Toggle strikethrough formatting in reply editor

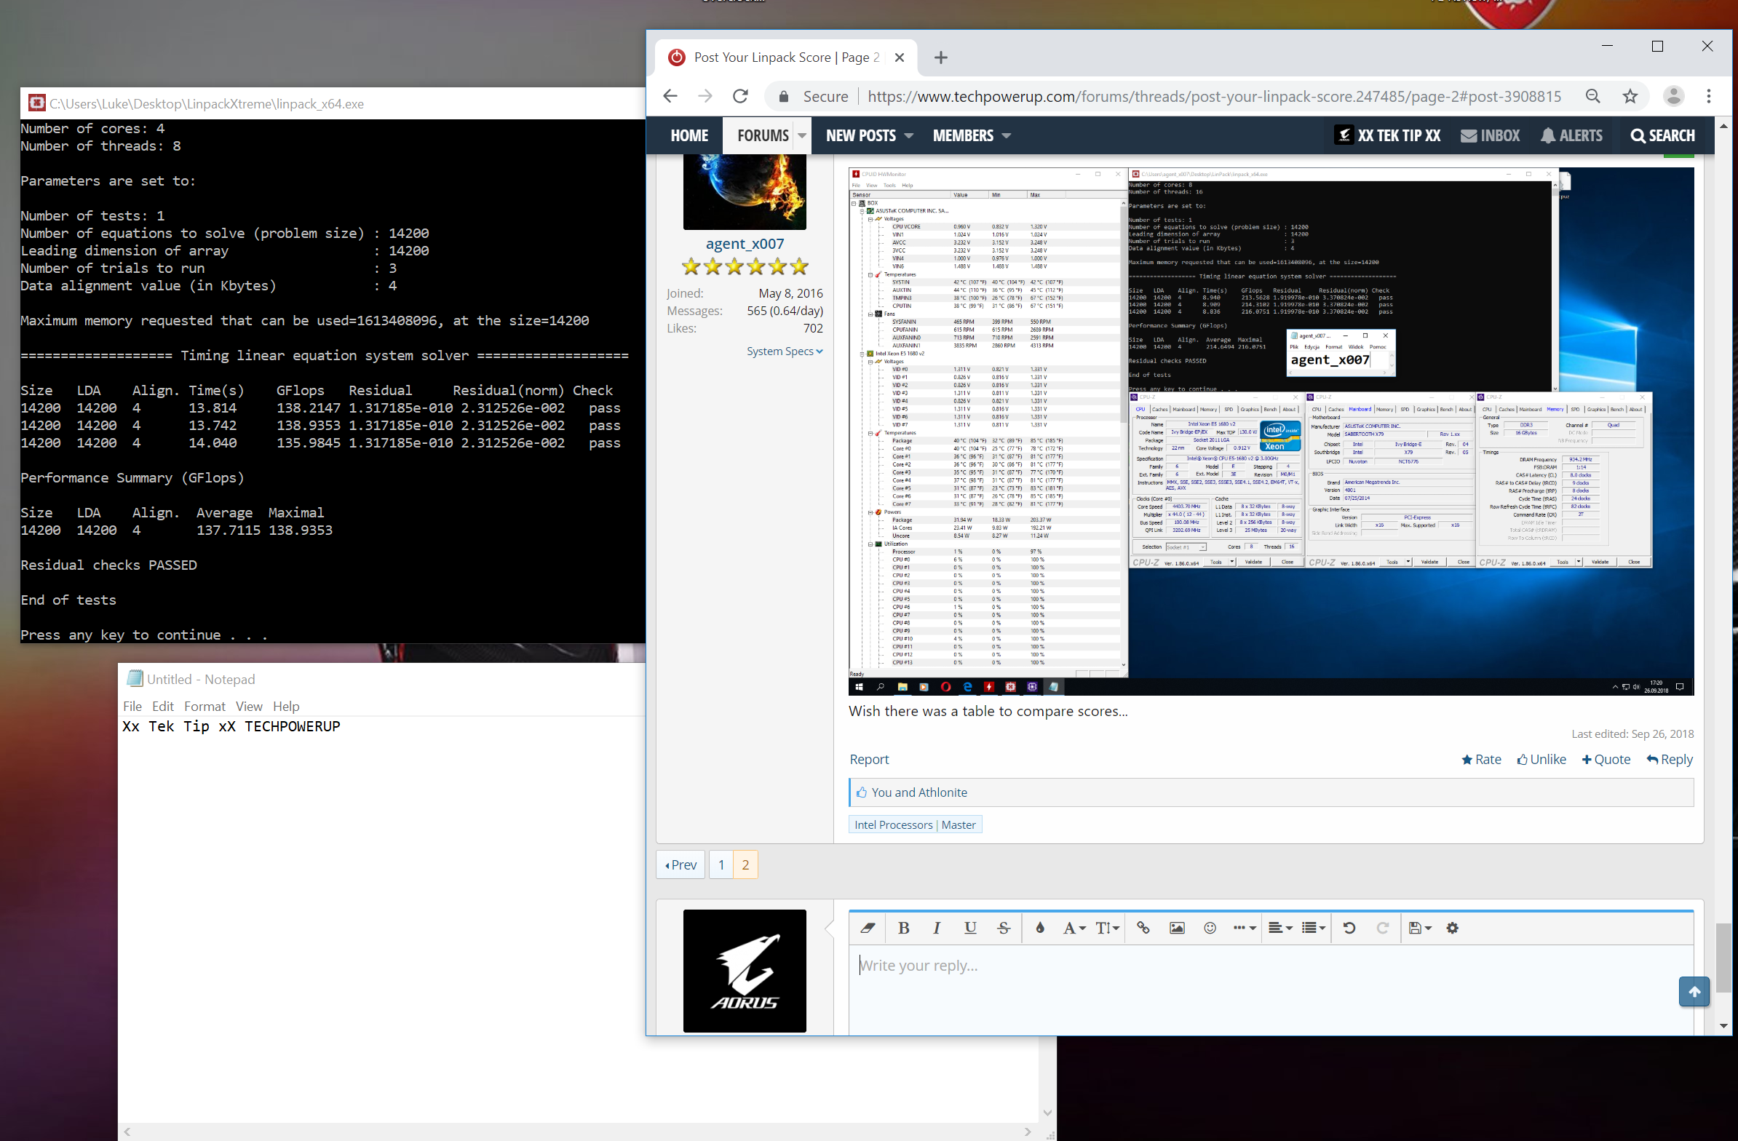coord(1004,928)
